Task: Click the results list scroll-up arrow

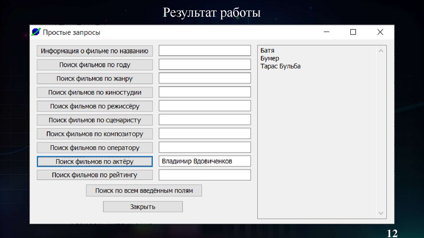Action: (381, 51)
